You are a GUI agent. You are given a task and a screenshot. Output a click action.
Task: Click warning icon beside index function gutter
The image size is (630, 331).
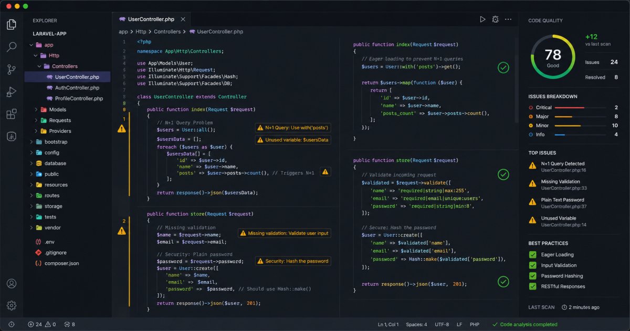tap(122, 129)
